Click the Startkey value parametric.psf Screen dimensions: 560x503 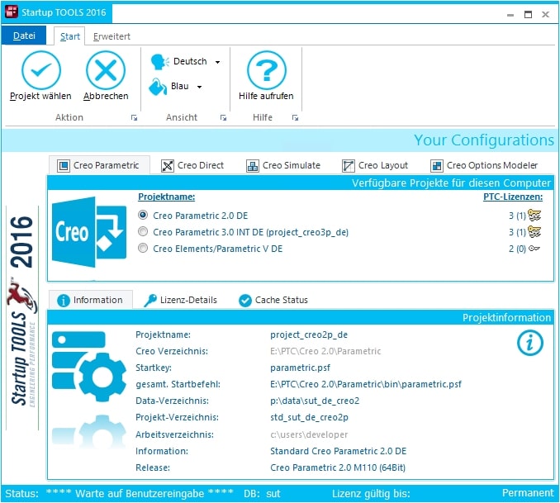301,368
